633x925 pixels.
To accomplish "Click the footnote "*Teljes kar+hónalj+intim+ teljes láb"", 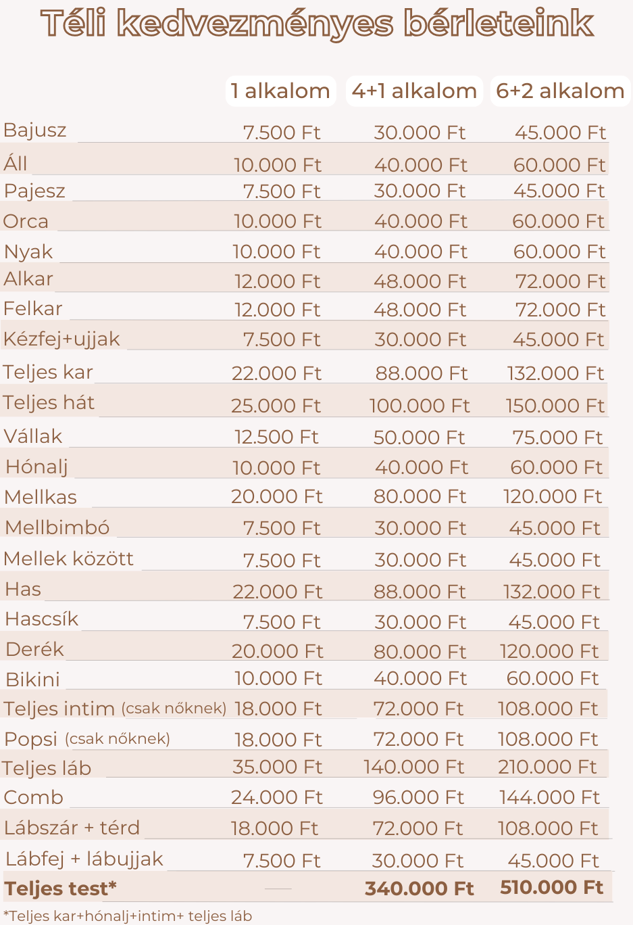I will [x=128, y=916].
